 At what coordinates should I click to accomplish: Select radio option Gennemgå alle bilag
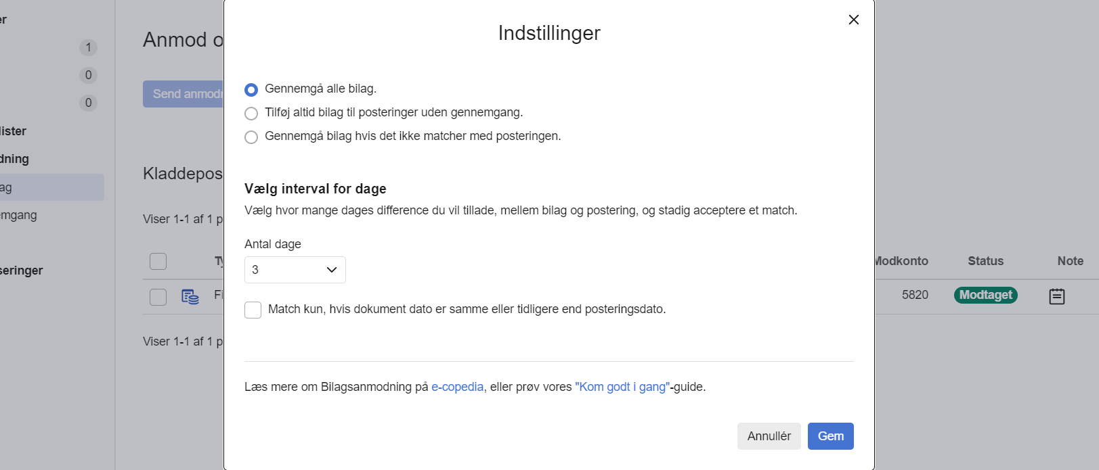click(251, 89)
